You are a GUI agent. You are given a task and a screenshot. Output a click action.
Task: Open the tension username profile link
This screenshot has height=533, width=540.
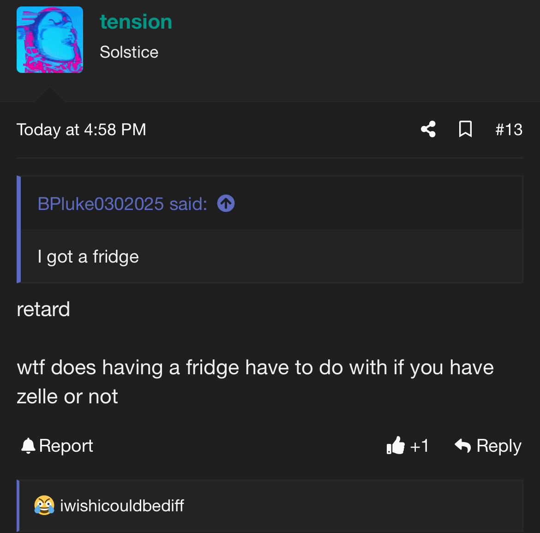(x=136, y=22)
